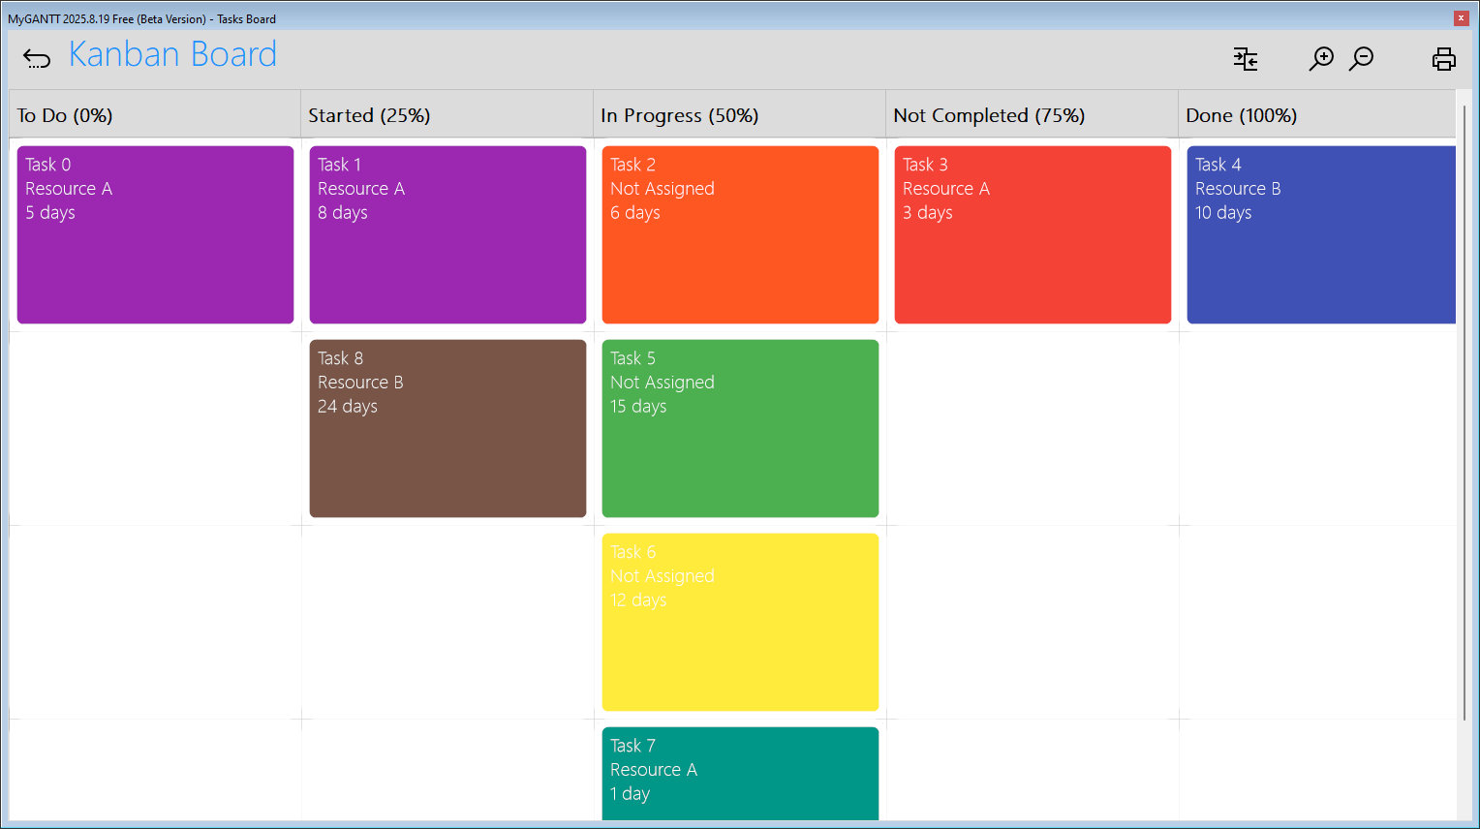1480x829 pixels.
Task: Click 'Not Assigned' on the Task 5 card
Action: (663, 383)
